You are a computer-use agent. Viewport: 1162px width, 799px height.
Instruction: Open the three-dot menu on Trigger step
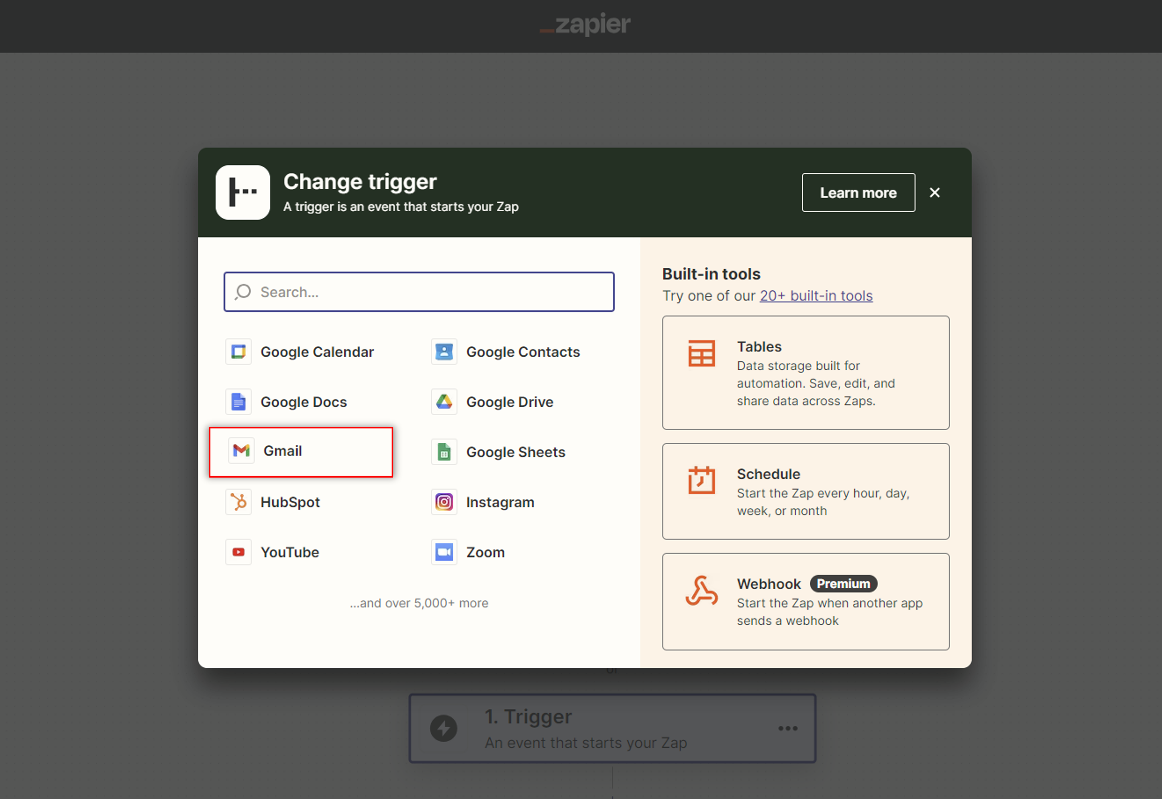pyautogui.click(x=788, y=729)
